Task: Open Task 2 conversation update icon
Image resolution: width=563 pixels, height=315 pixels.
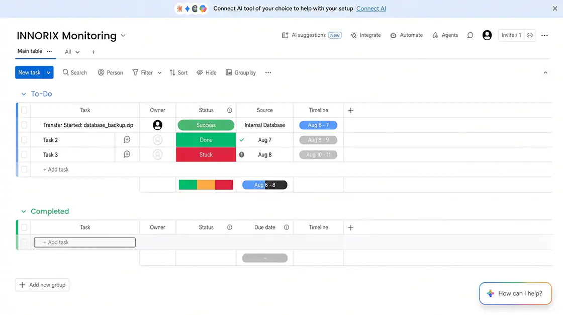Action: (127, 139)
